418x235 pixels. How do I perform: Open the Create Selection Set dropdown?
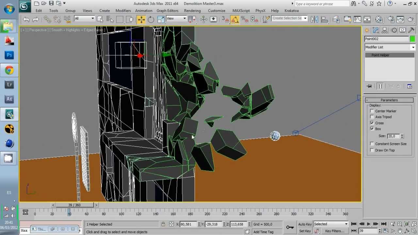point(290,18)
